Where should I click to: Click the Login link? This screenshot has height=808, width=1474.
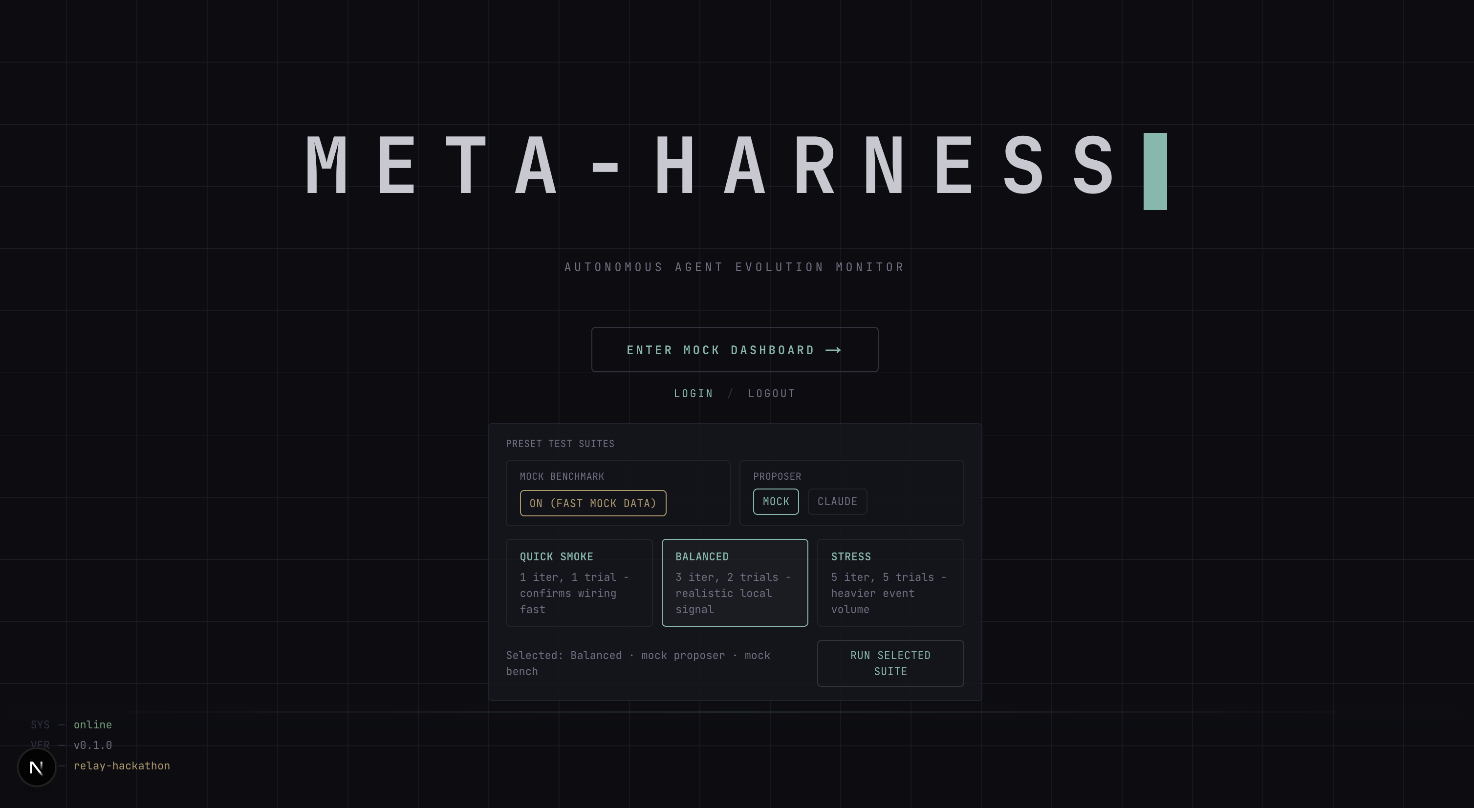click(x=693, y=393)
